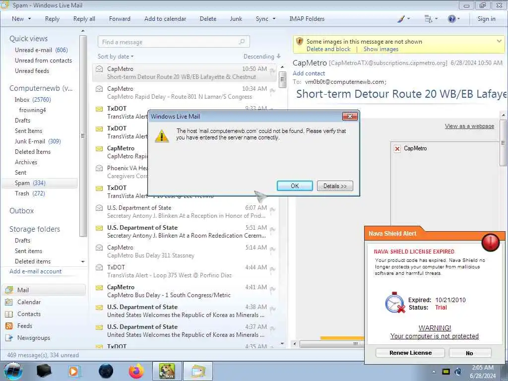Image resolution: width=508 pixels, height=381 pixels.
Task: Select Unread e-mail quick view
Action: click(41, 50)
